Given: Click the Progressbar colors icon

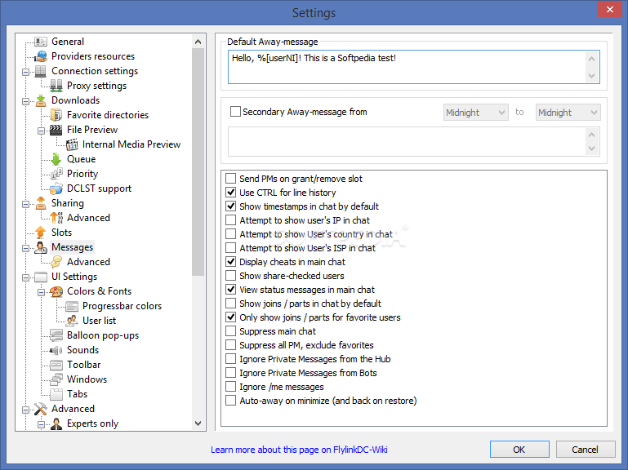Looking at the screenshot, I should pos(72,306).
